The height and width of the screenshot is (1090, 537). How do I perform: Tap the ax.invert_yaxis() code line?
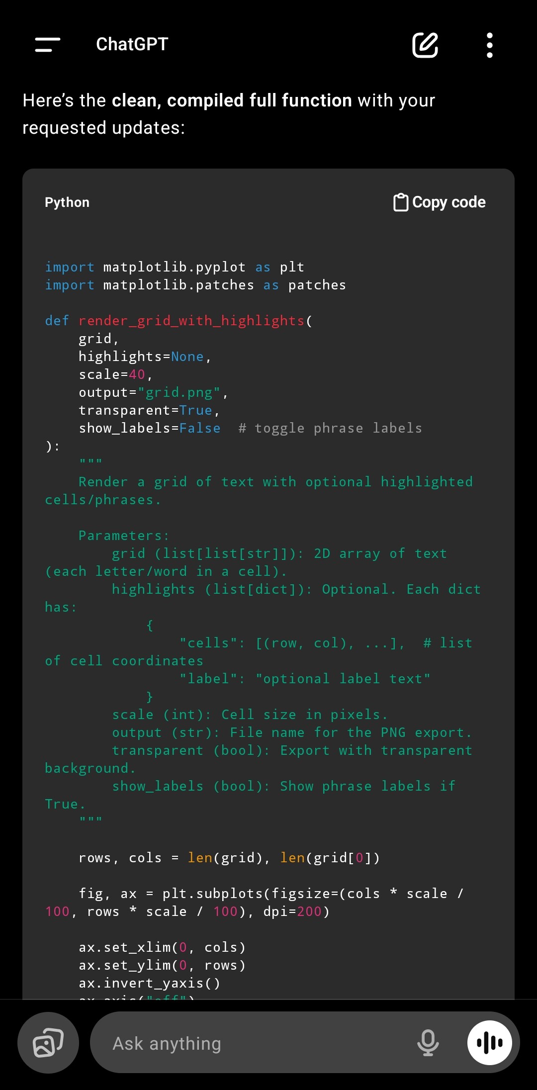(x=149, y=983)
